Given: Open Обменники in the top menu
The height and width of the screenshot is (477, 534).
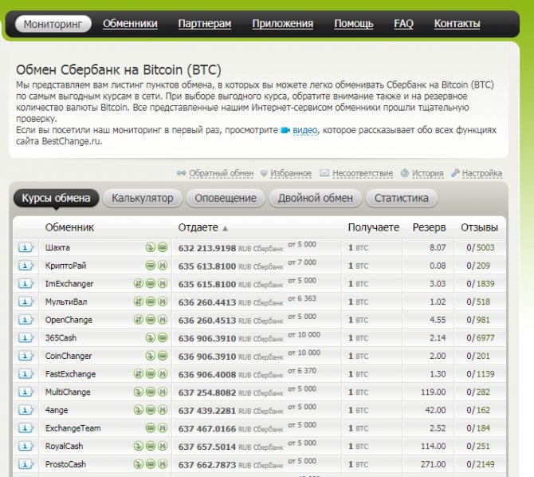Looking at the screenshot, I should click(130, 24).
